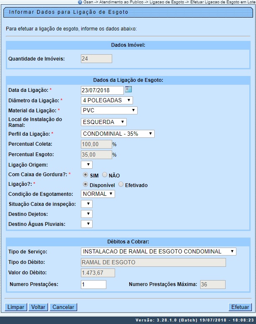256x324 pixels.
Task: Click the Limpar button
Action: coord(16,307)
